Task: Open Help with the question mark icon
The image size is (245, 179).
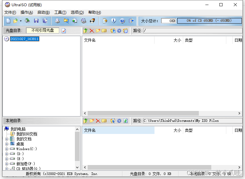Action: tap(122, 21)
